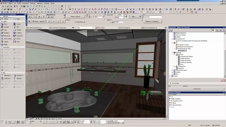Open the Opciones menu
The height and width of the screenshot is (127, 226).
pos(33,3)
